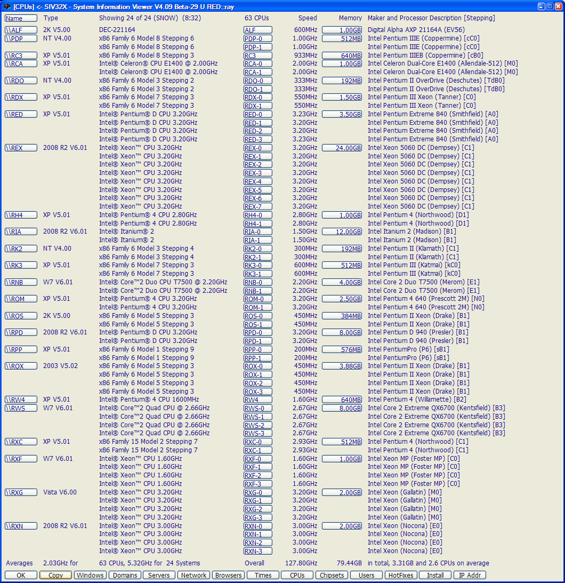Open the \\RXN system link
Image resolution: width=565 pixels, height=583 pixels.
click(21, 526)
